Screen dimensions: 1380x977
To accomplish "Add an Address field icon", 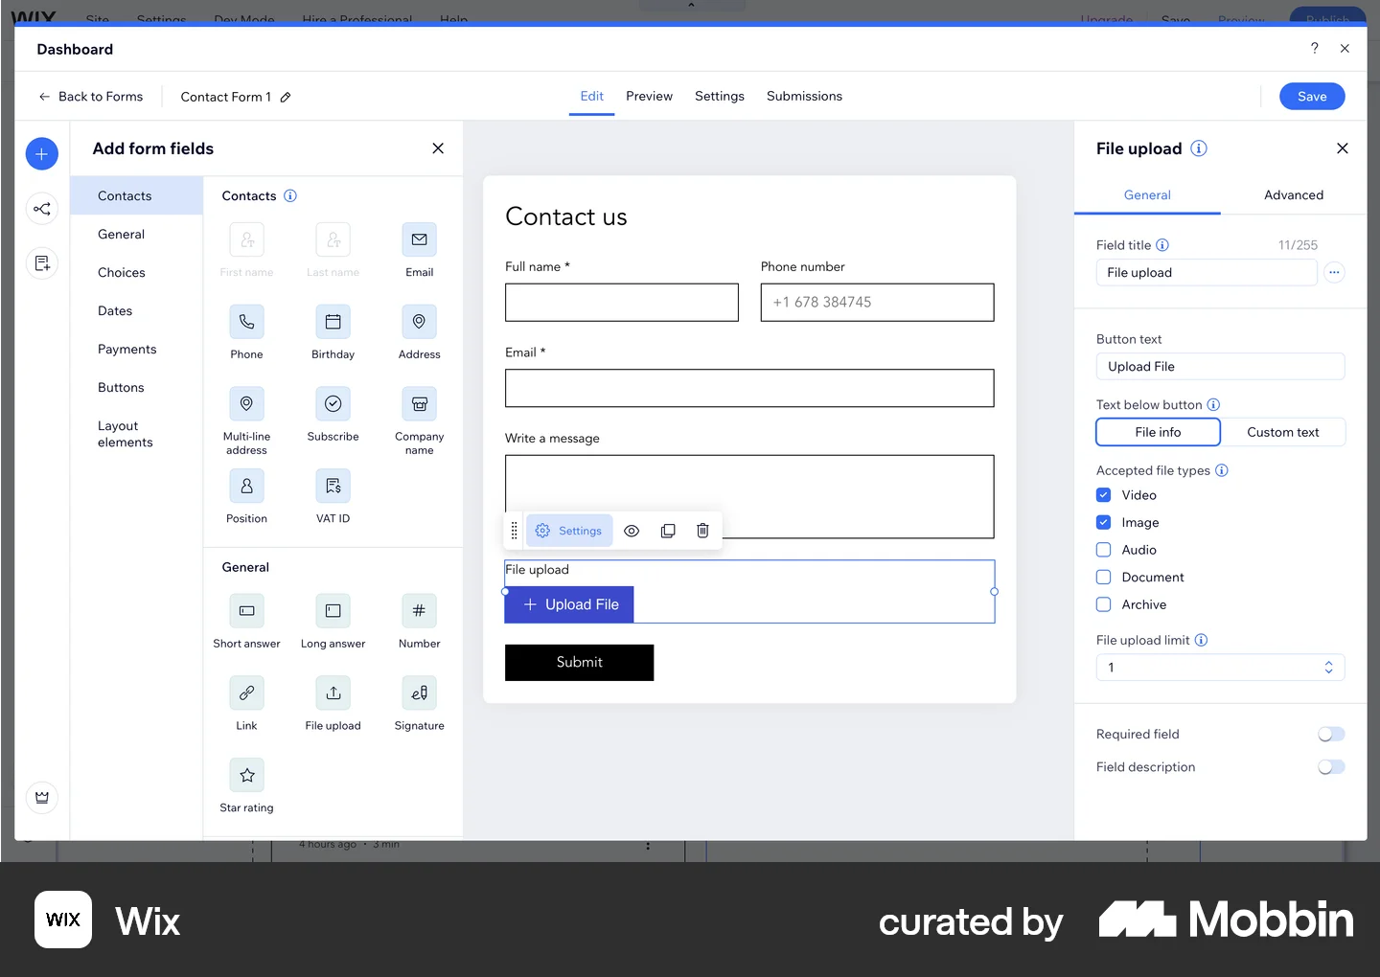I will [419, 322].
